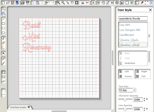The width and height of the screenshot is (154, 112).
Task: Open the Rotate window icon
Action: 103,3
